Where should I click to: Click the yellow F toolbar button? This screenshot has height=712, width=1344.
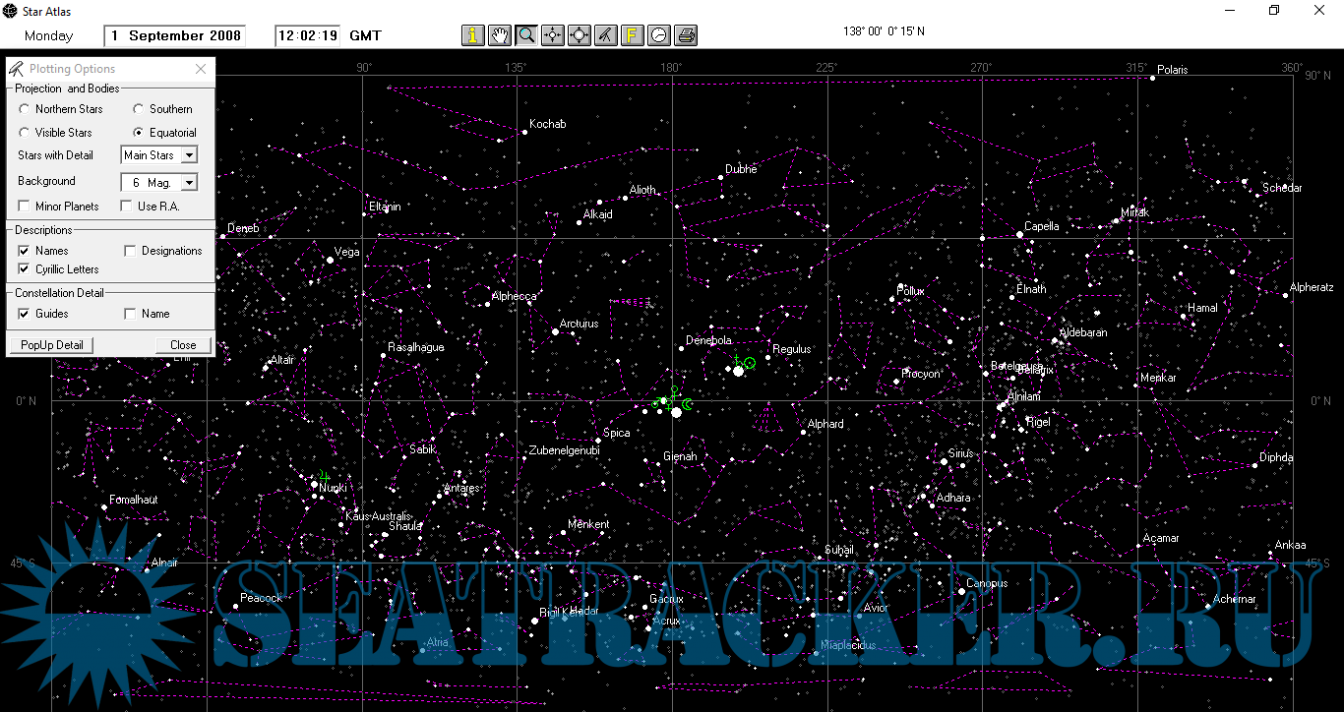[x=633, y=35]
